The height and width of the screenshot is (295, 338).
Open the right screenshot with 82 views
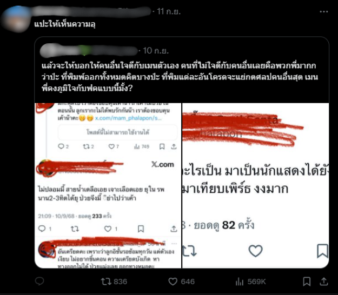tap(256, 185)
